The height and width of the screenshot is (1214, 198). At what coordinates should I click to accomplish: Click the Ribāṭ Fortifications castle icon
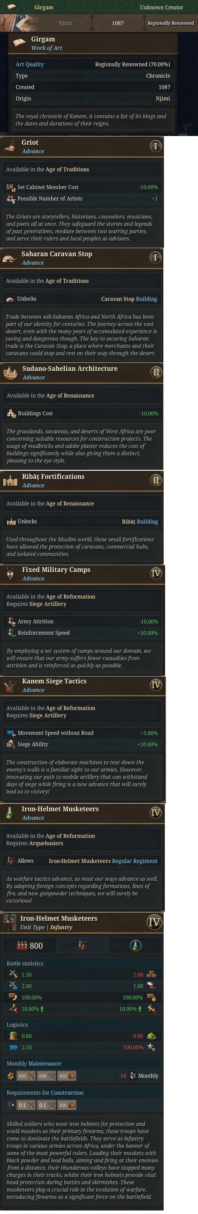[10, 480]
